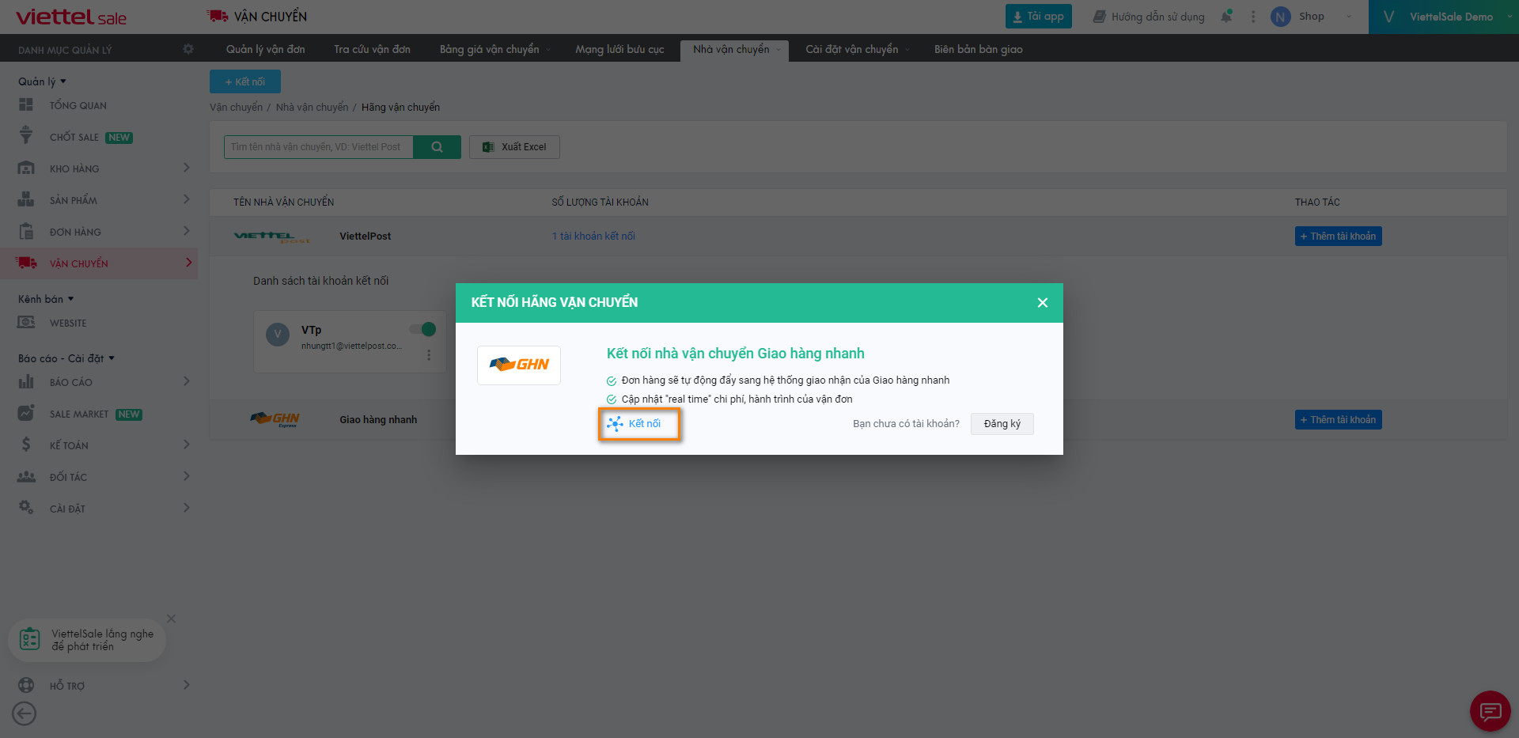Open the Tra cứu vận đơn tab
The image size is (1519, 738).
[x=372, y=49]
